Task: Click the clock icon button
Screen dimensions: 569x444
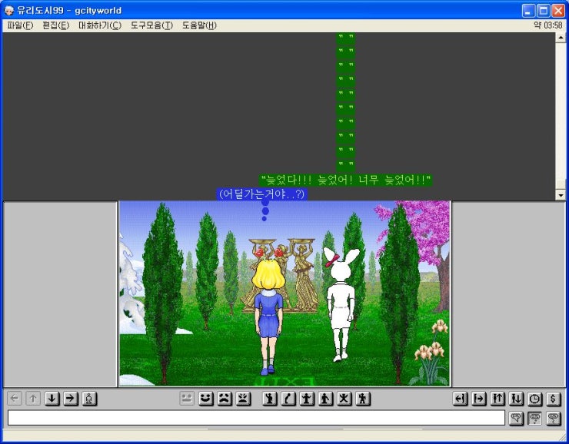Action: [534, 399]
